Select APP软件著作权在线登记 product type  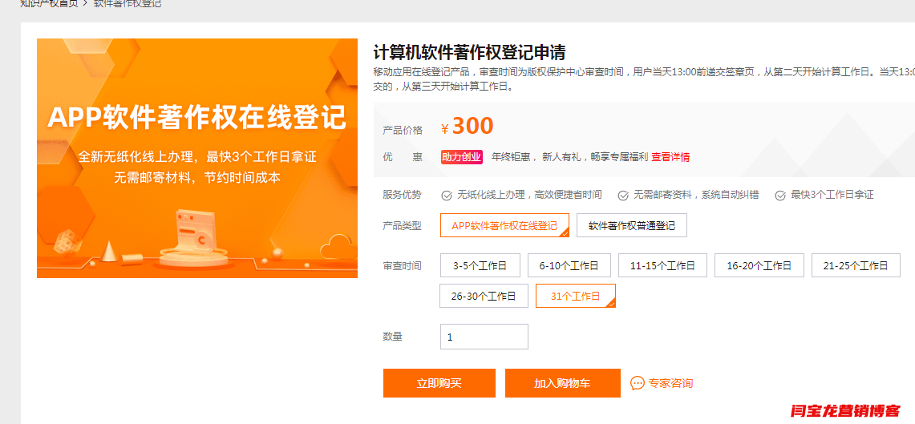pos(504,226)
